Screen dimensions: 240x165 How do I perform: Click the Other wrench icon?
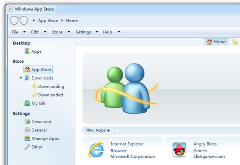pos(27,147)
